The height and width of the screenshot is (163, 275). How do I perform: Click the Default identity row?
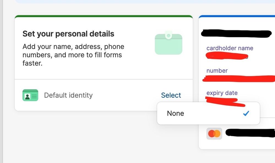coord(104,95)
